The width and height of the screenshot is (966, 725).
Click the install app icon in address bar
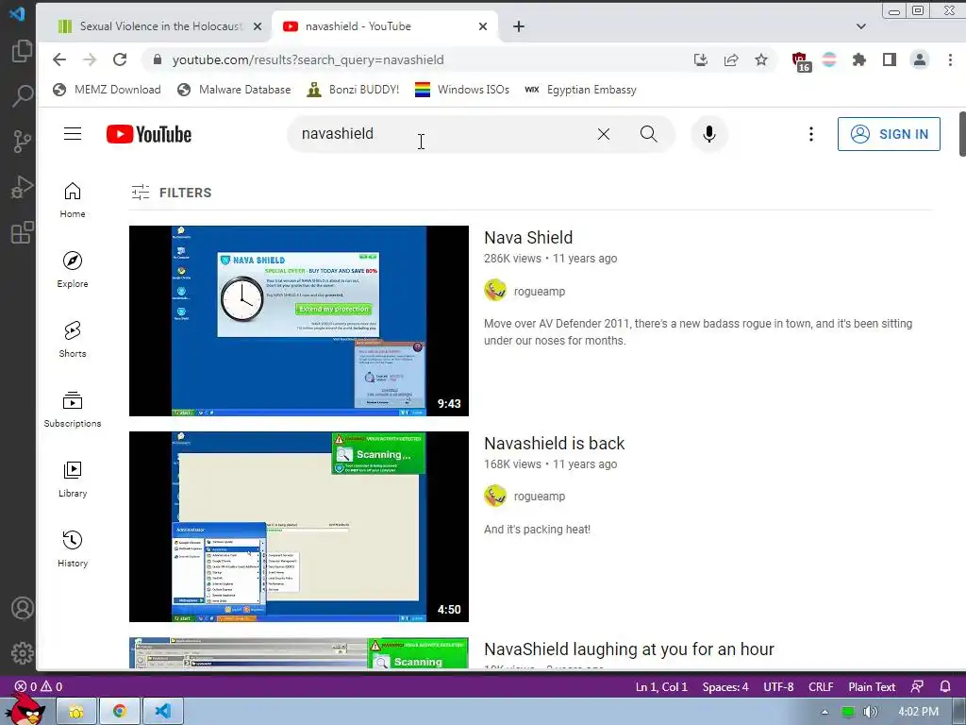point(701,59)
